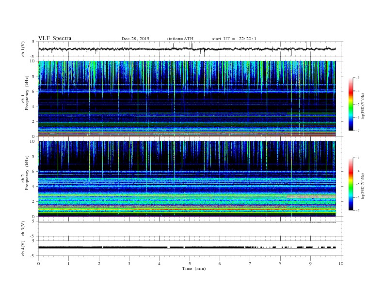The width and height of the screenshot is (384, 296).
Task: Click time axis tick label "3"
Action: point(129,264)
